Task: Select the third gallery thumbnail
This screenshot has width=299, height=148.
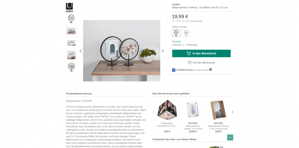Action: tap(71, 43)
